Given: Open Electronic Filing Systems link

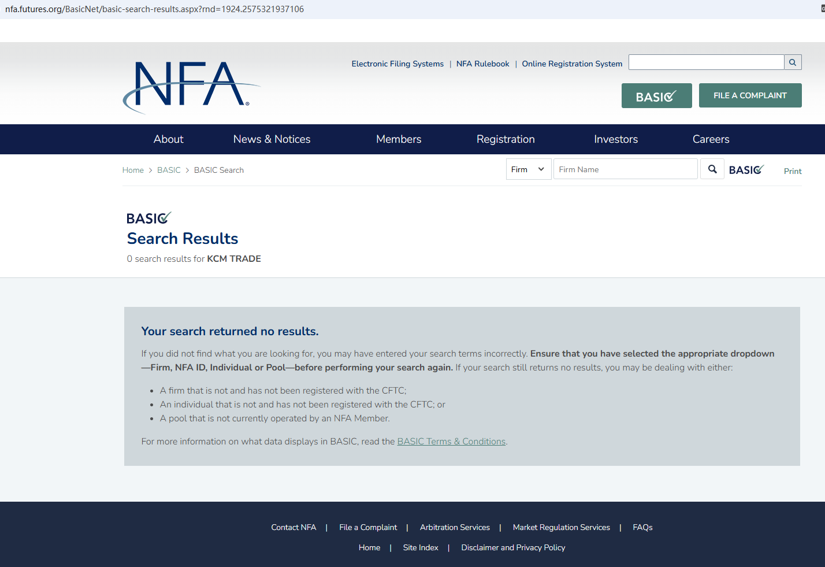Looking at the screenshot, I should pyautogui.click(x=397, y=64).
